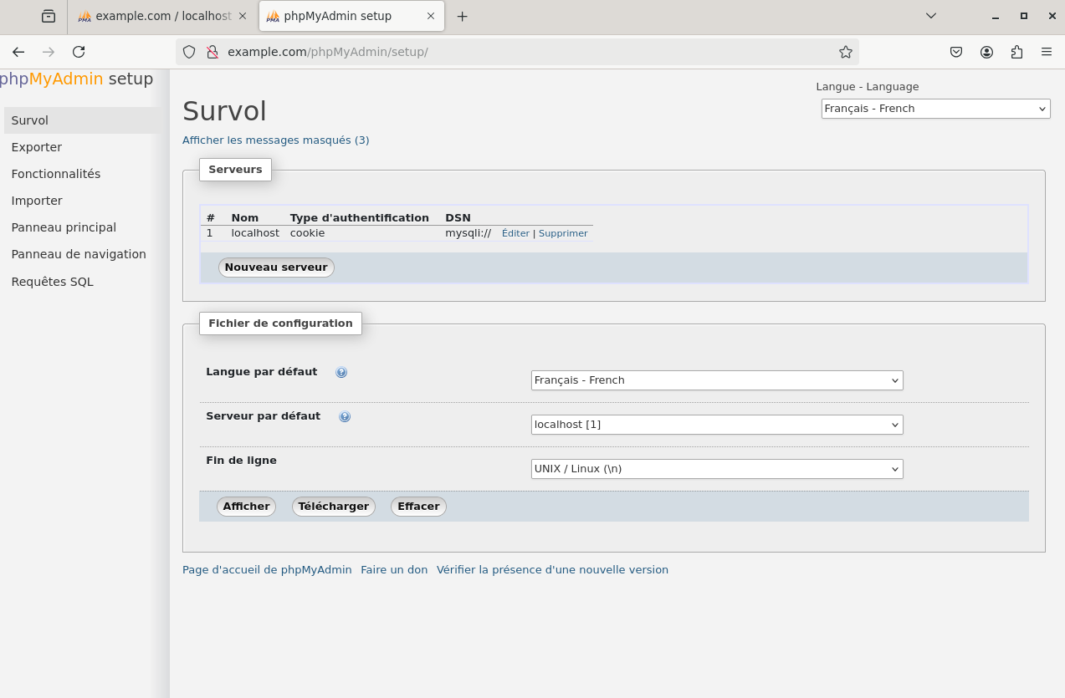The height and width of the screenshot is (698, 1065).
Task: Click help icon next to Serveur par défaut
Action: [x=345, y=417]
